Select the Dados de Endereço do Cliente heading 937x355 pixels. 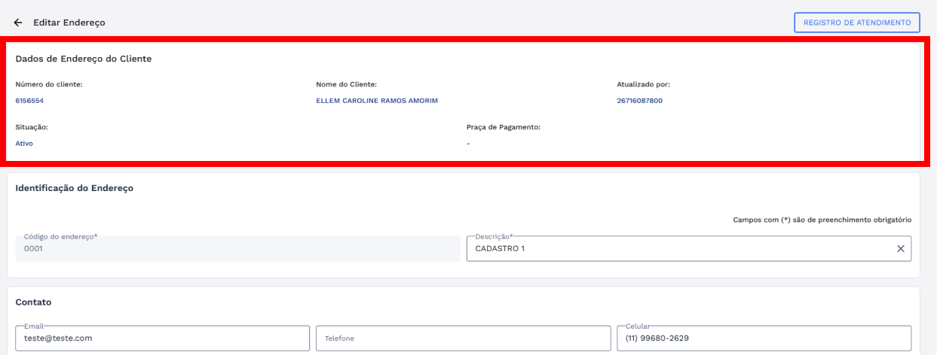(84, 59)
